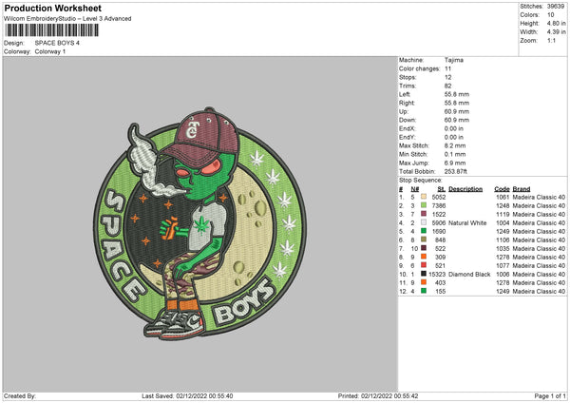Click the Production Worksheet heading
Viewport: 570px width, 403px height.
[x=52, y=8]
